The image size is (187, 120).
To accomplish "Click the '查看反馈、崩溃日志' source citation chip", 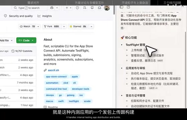I will coord(160,61).
